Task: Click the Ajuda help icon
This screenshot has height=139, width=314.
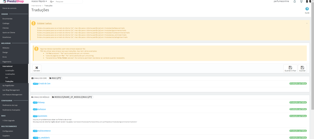Action: click(307, 9)
